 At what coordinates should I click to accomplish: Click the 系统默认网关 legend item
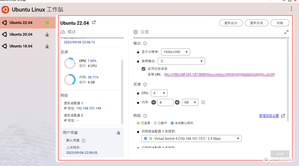coord(182,123)
